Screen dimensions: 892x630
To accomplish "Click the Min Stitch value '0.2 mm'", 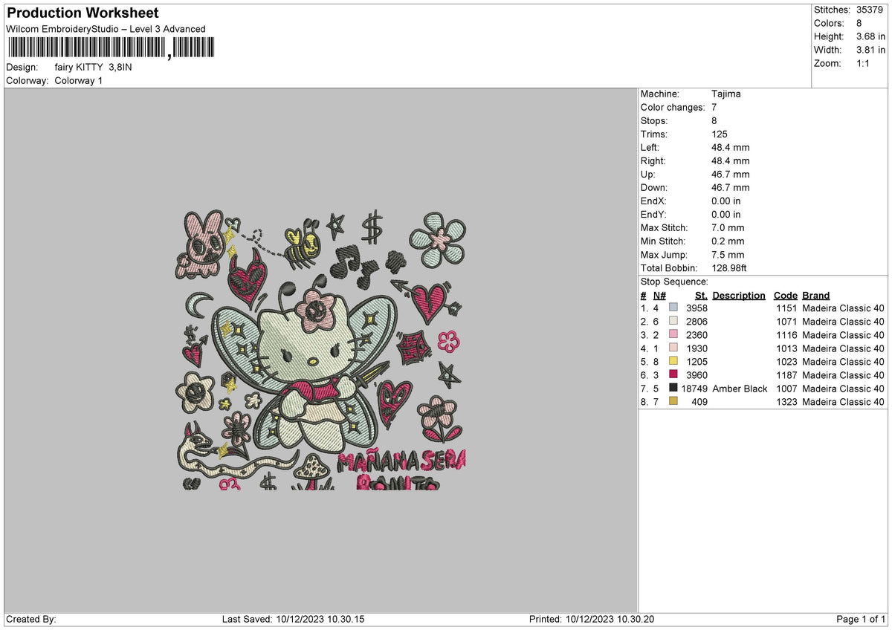I will click(x=728, y=241).
